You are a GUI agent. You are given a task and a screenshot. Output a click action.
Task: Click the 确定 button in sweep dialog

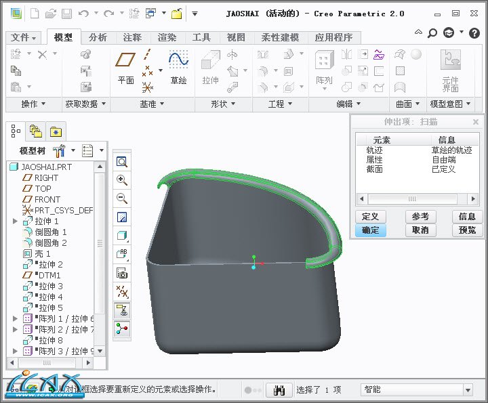click(370, 230)
